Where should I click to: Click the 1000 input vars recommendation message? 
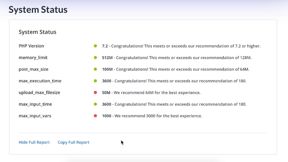[x=152, y=116]
